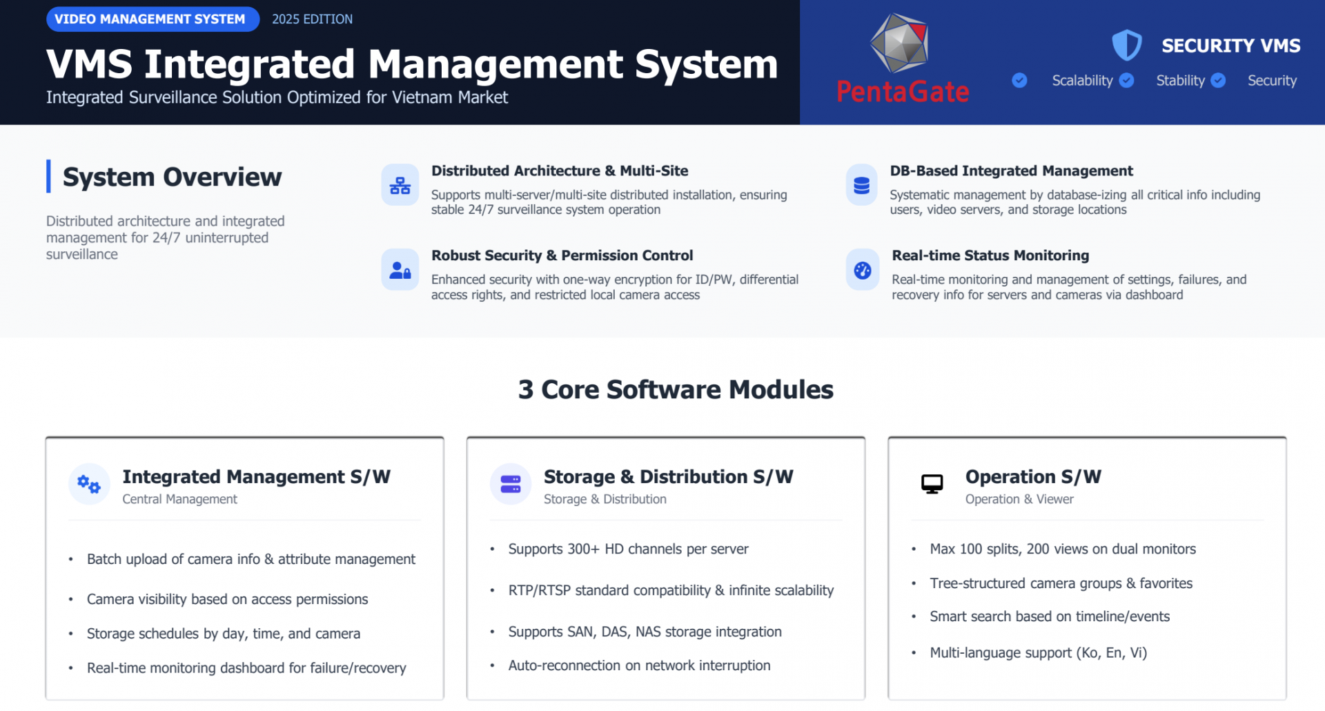Screen dimensions: 1325x711
Task: Click Robust Security & Permission Control heading
Action: click(x=562, y=255)
